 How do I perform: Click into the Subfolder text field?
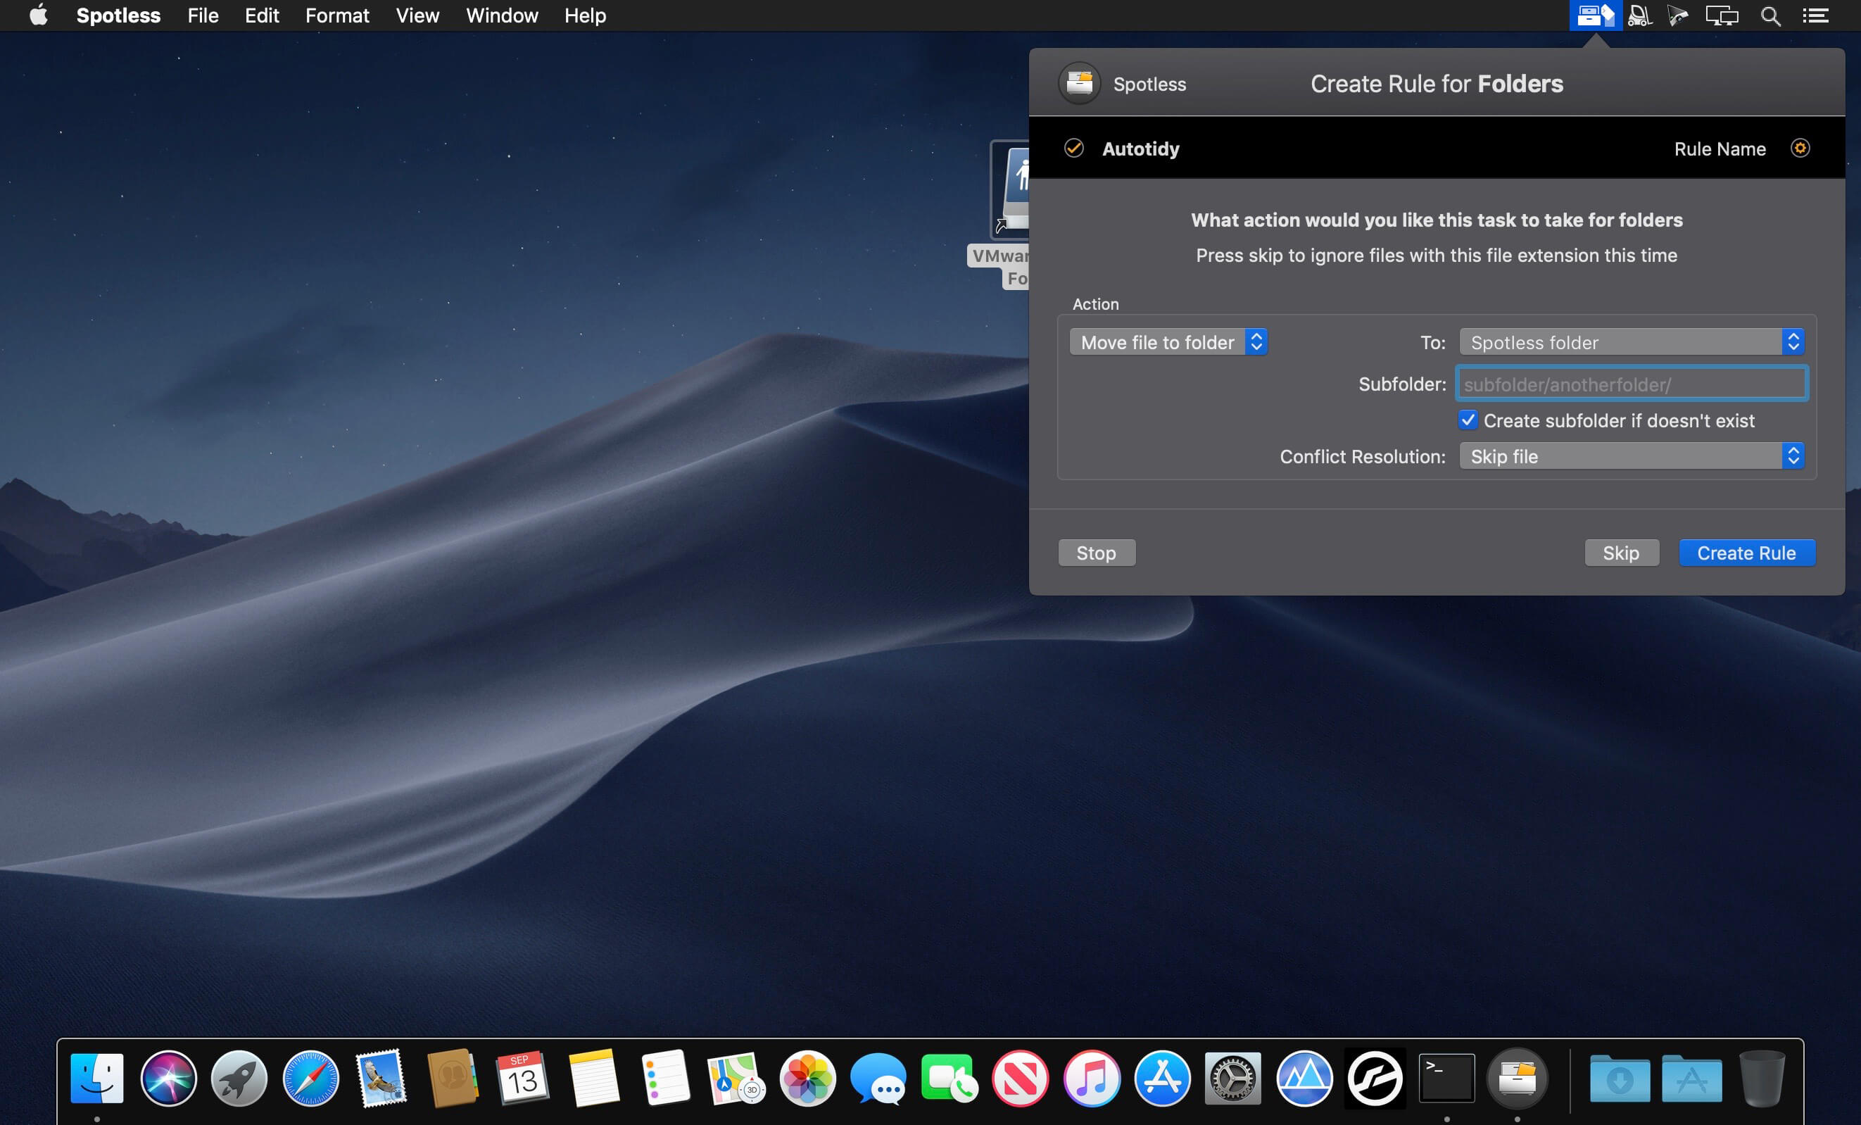click(1632, 384)
